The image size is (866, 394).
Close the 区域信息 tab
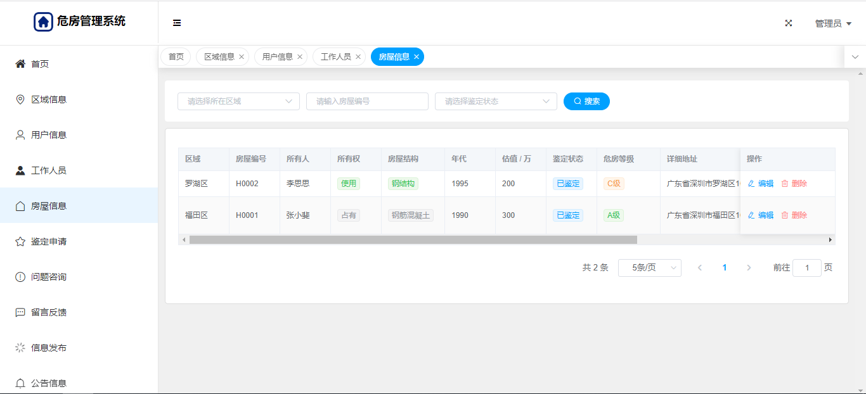point(242,57)
